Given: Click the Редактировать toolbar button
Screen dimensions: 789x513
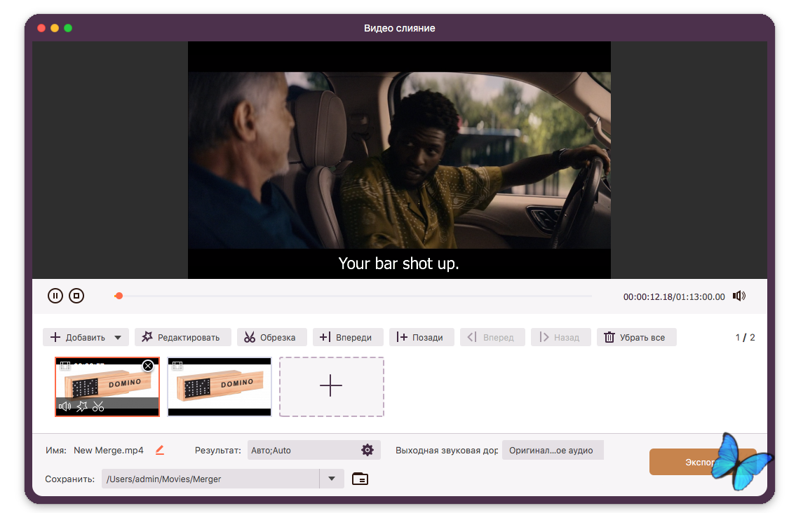Looking at the screenshot, I should pos(182,337).
